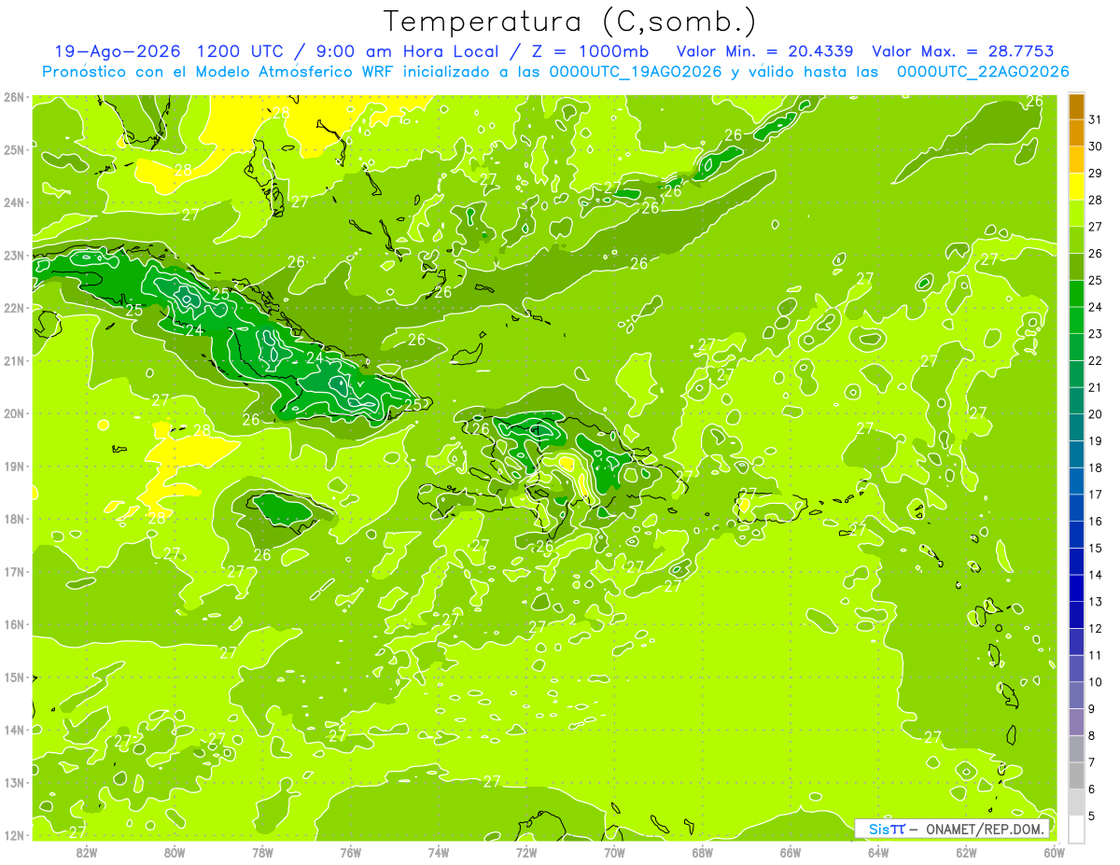Screen dimensions: 1120x865
Task: Click the colorbar label '31'
Action: coord(1096,120)
